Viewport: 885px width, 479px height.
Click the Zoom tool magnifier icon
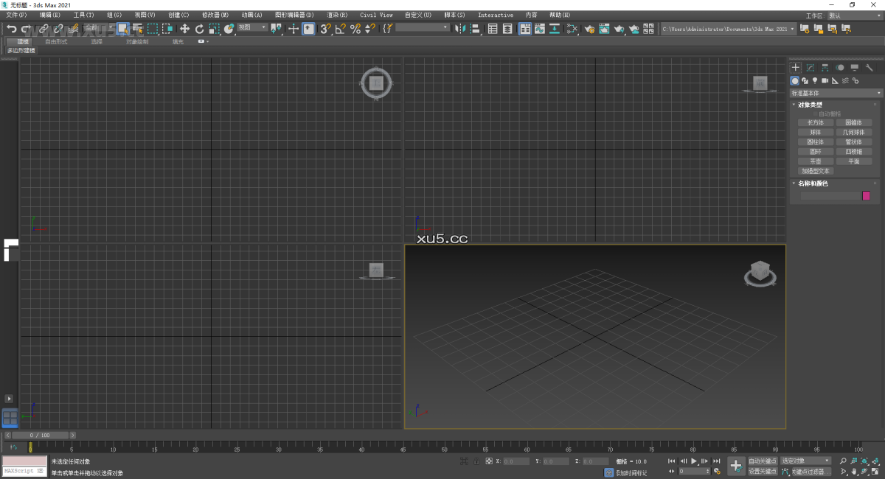coord(844,461)
